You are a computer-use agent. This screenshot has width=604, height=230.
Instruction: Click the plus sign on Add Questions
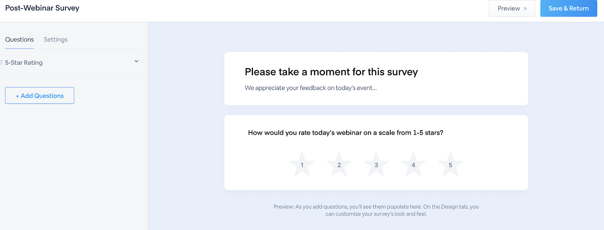click(17, 96)
